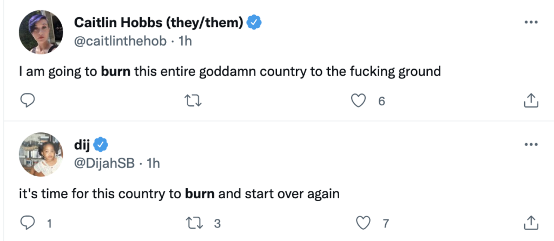
Task: Click the dij display name
Action: click(x=81, y=144)
